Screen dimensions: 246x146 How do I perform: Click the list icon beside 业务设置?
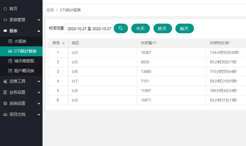click(5, 92)
